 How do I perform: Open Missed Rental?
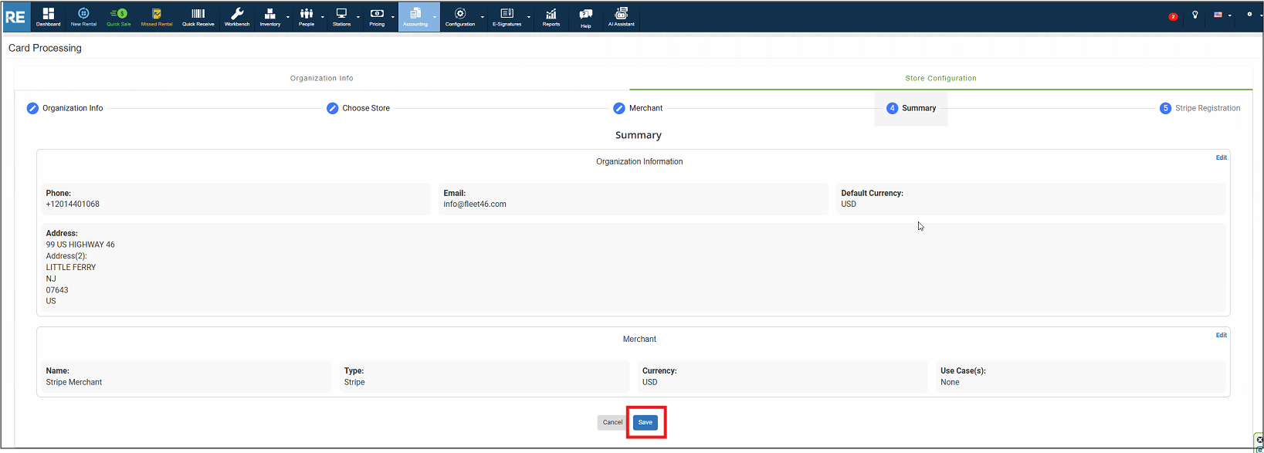[157, 16]
